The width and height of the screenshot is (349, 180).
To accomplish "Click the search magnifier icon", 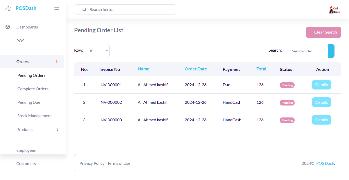I will tap(84, 9).
